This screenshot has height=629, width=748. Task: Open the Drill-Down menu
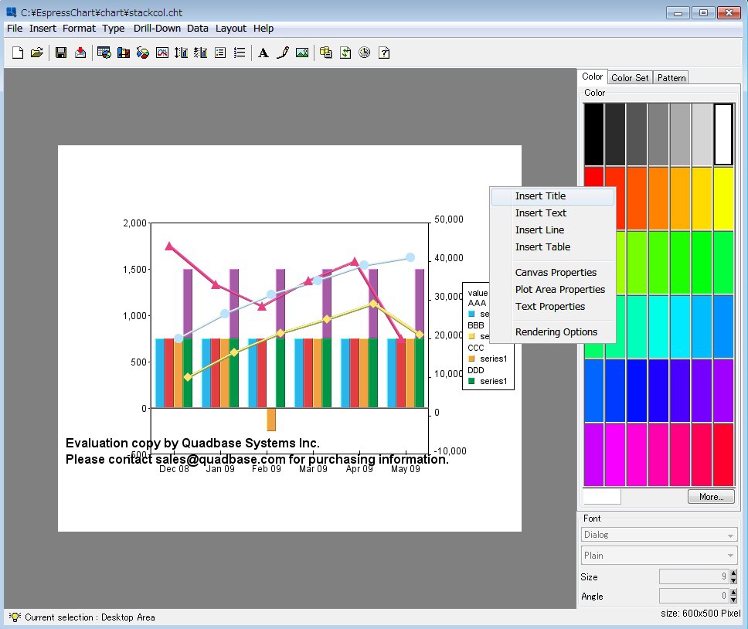[157, 29]
